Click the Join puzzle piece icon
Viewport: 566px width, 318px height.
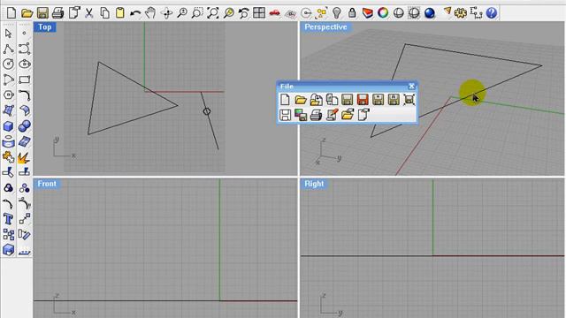click(x=8, y=157)
